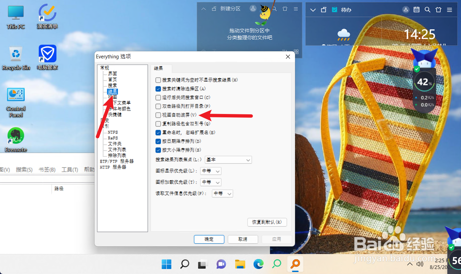Click the skin shirt icon in 待办 widget
The width and height of the screenshot is (461, 274).
(x=439, y=10)
